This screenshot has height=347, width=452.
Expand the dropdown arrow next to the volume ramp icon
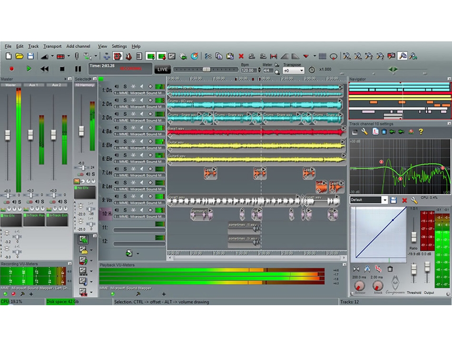pyautogui.click(x=52, y=56)
